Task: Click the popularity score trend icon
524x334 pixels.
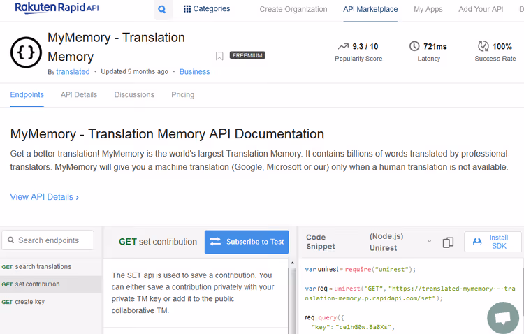Action: 343,46
